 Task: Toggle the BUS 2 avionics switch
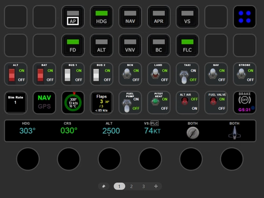(101, 74)
